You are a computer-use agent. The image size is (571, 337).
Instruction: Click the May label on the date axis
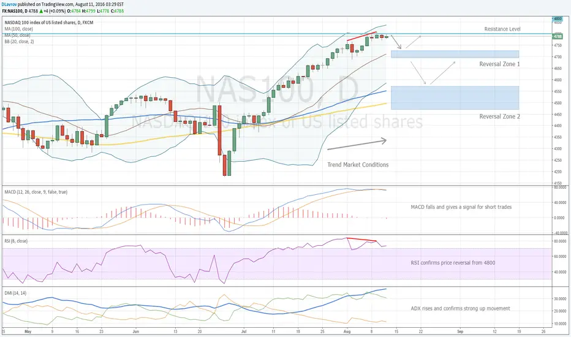(x=28, y=331)
